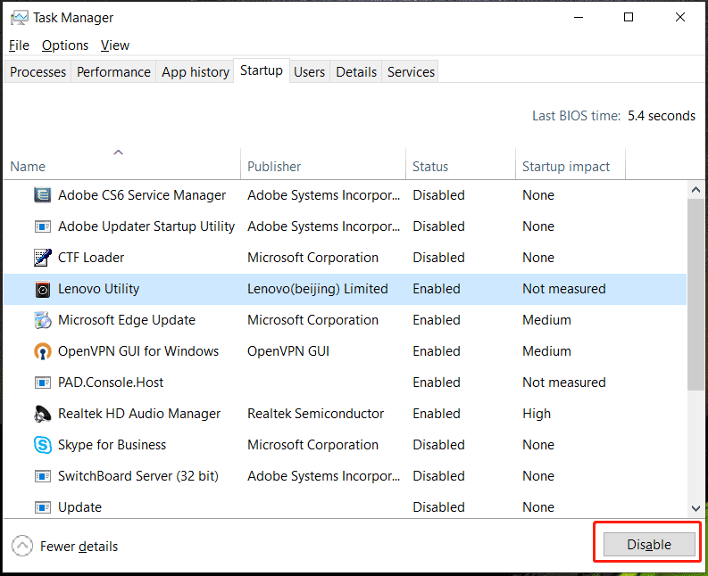Click the OpenVPN GUI publisher cell
Viewport: 708px width, 576px height.
click(x=288, y=351)
